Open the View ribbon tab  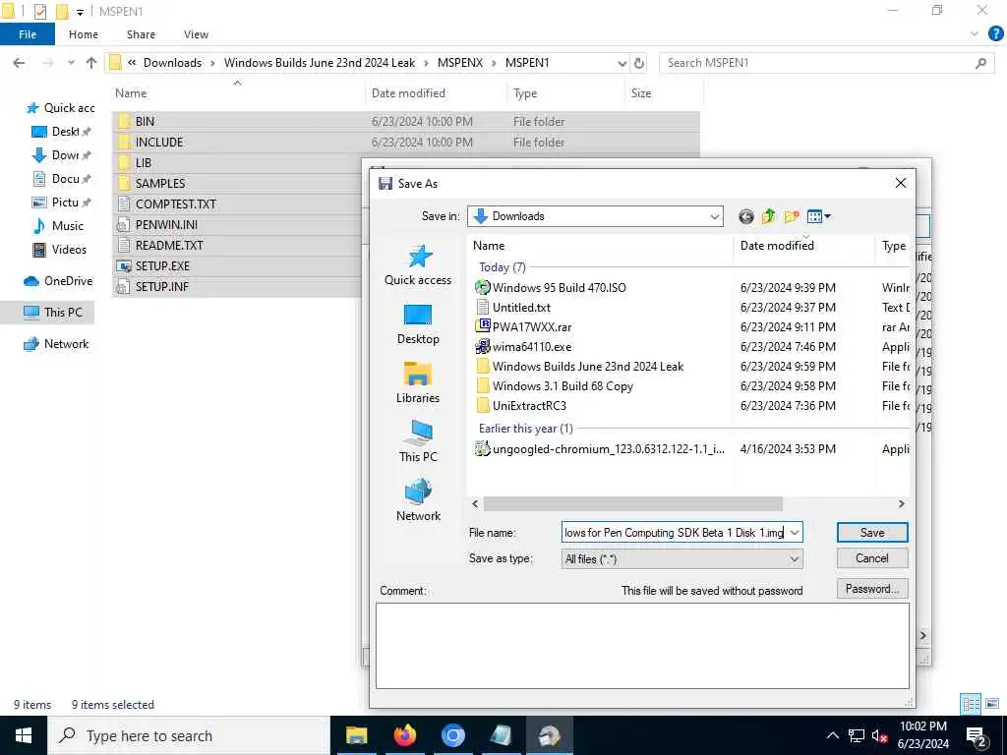point(196,34)
